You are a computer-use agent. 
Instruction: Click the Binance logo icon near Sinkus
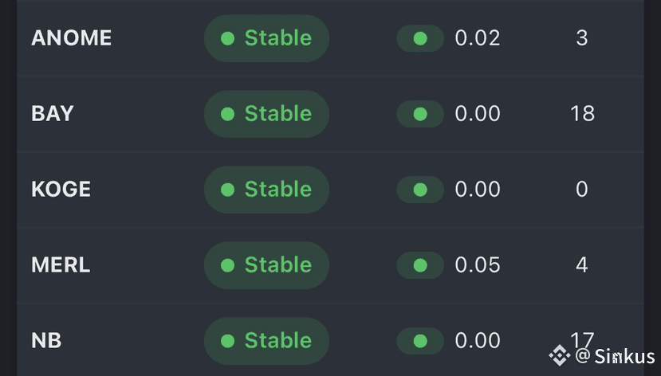click(560, 356)
